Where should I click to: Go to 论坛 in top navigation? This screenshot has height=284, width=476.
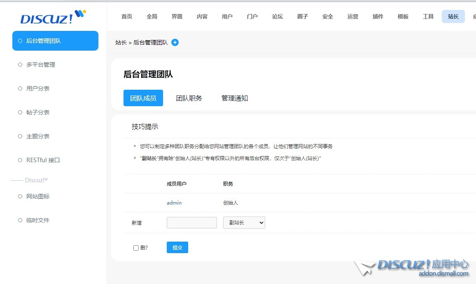pos(278,16)
